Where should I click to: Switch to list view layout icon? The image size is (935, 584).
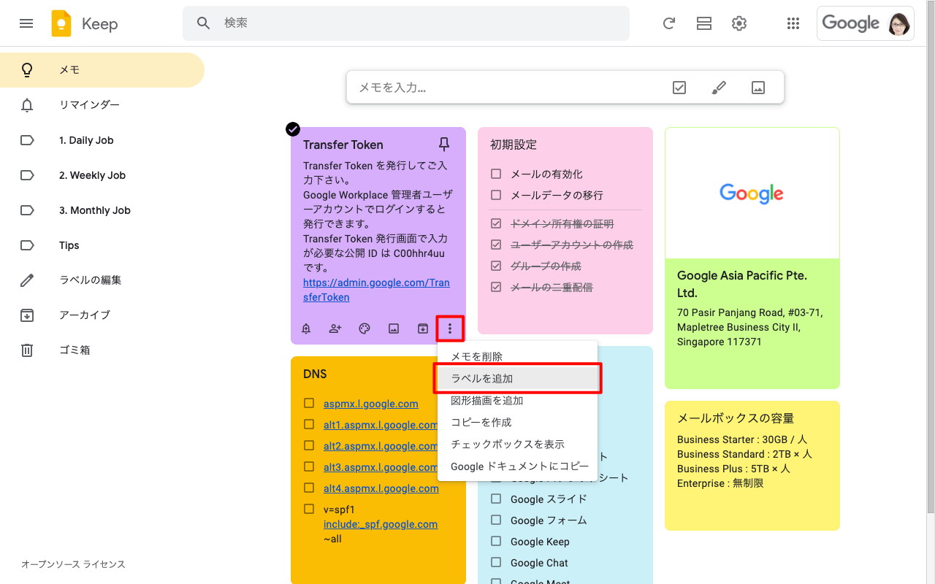click(x=704, y=23)
